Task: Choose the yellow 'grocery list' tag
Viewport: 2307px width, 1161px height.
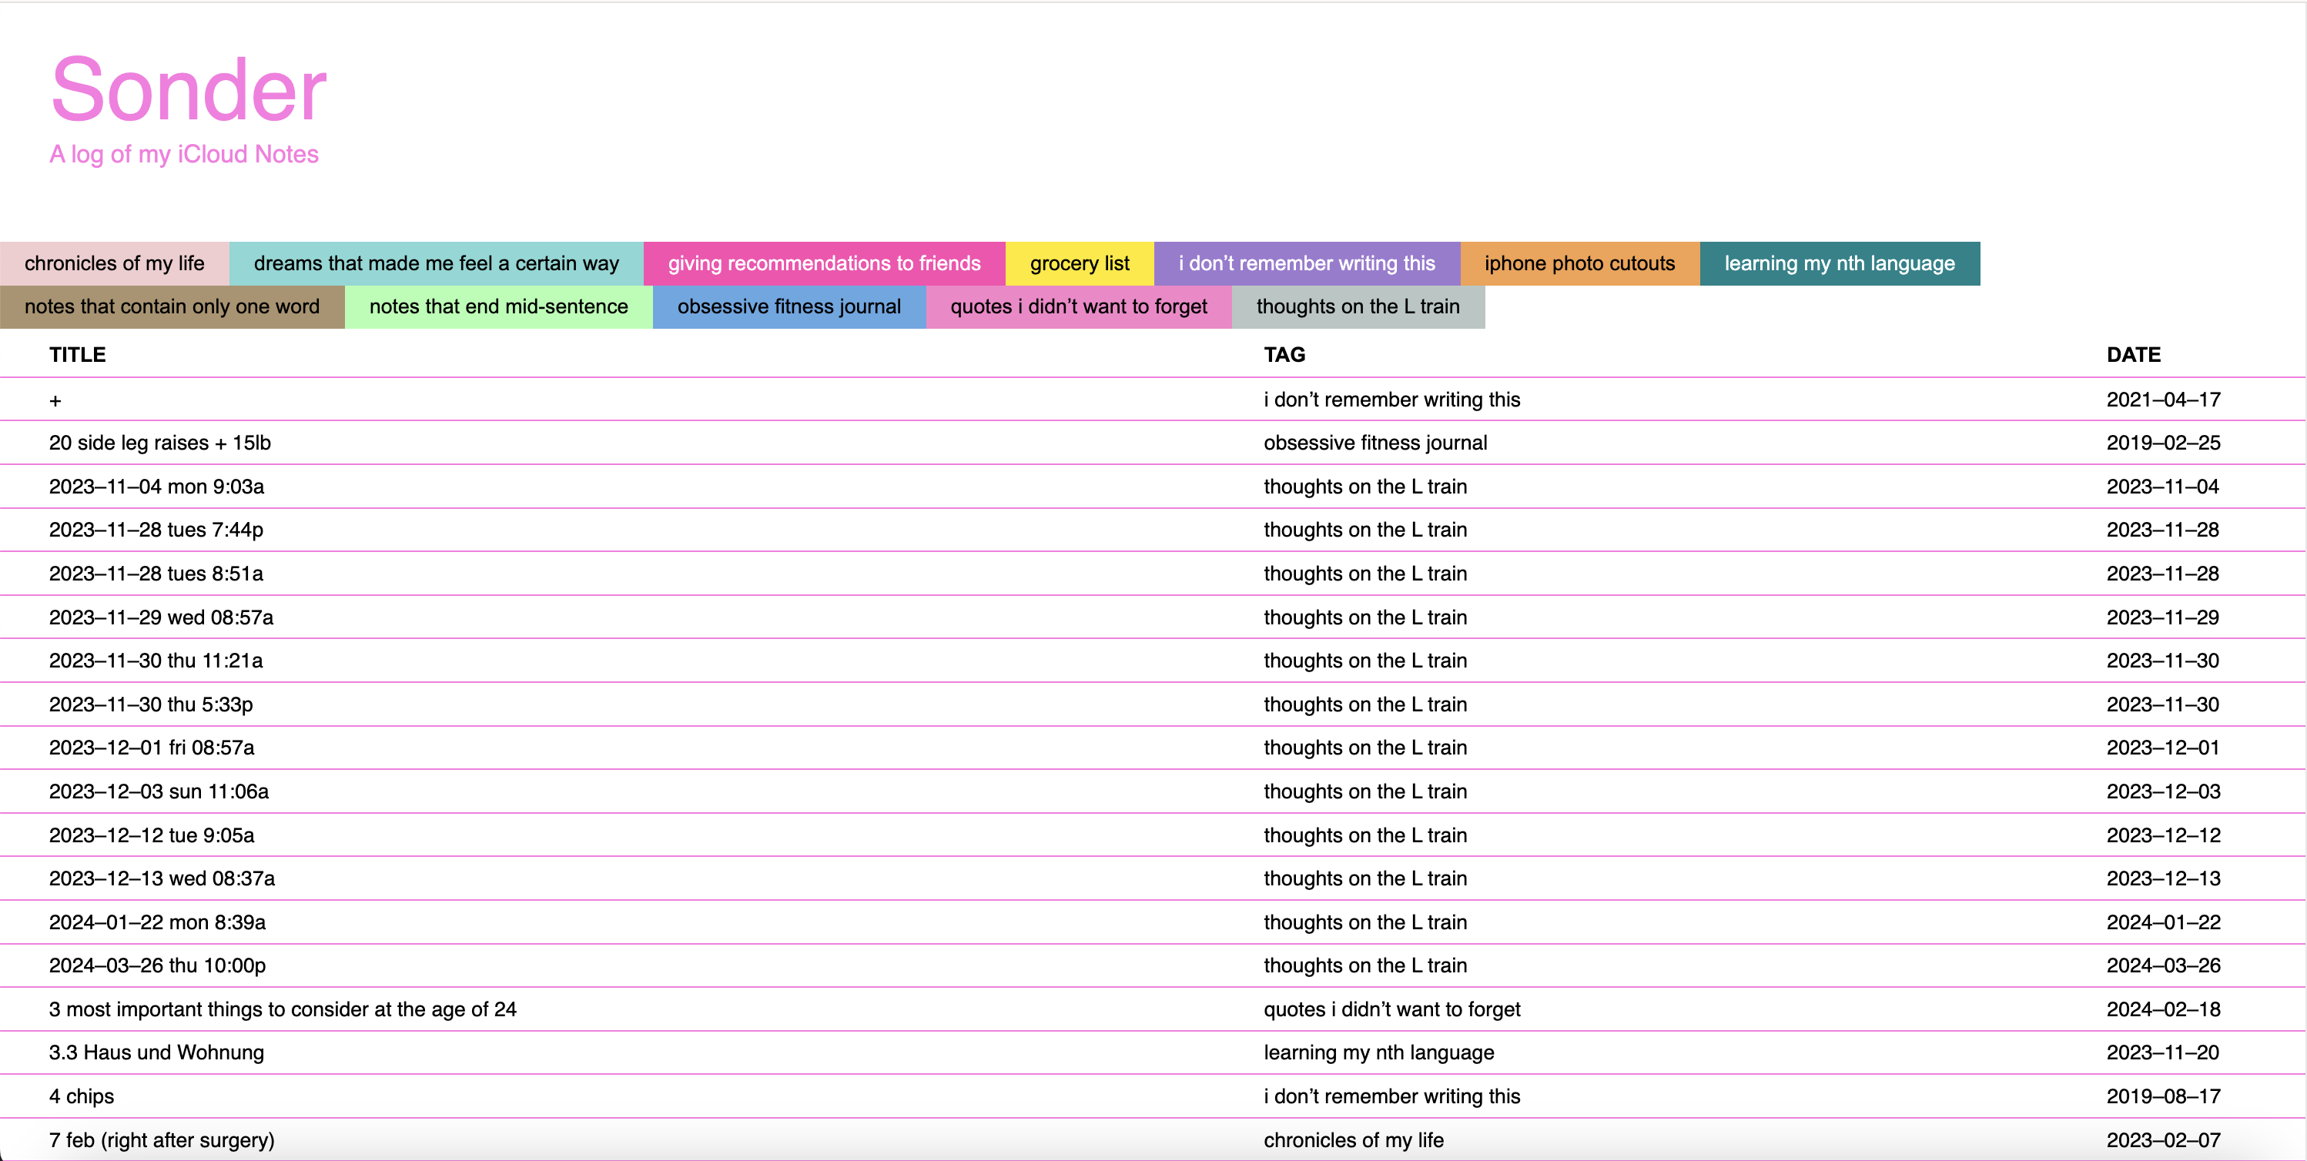Action: click(x=1078, y=263)
